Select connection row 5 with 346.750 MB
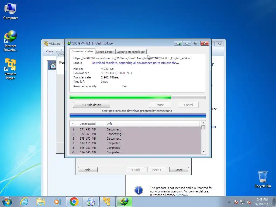Viewport: 276px width, 207px height. (x=135, y=148)
